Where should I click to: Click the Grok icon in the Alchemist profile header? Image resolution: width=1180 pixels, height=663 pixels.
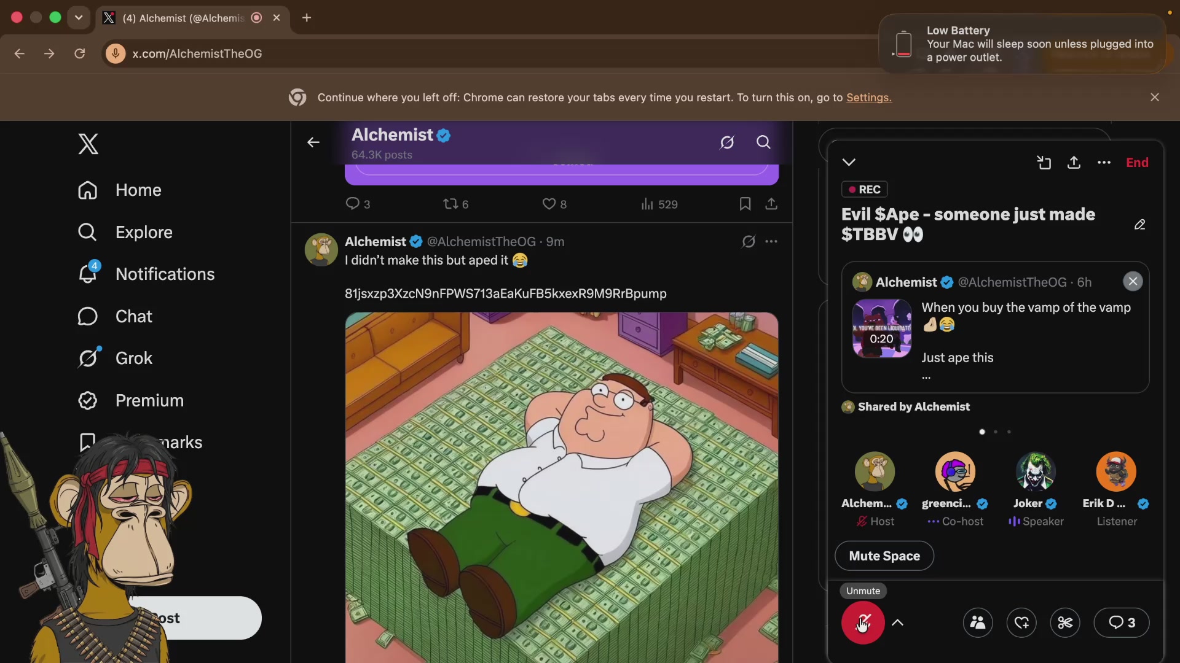coord(727,142)
